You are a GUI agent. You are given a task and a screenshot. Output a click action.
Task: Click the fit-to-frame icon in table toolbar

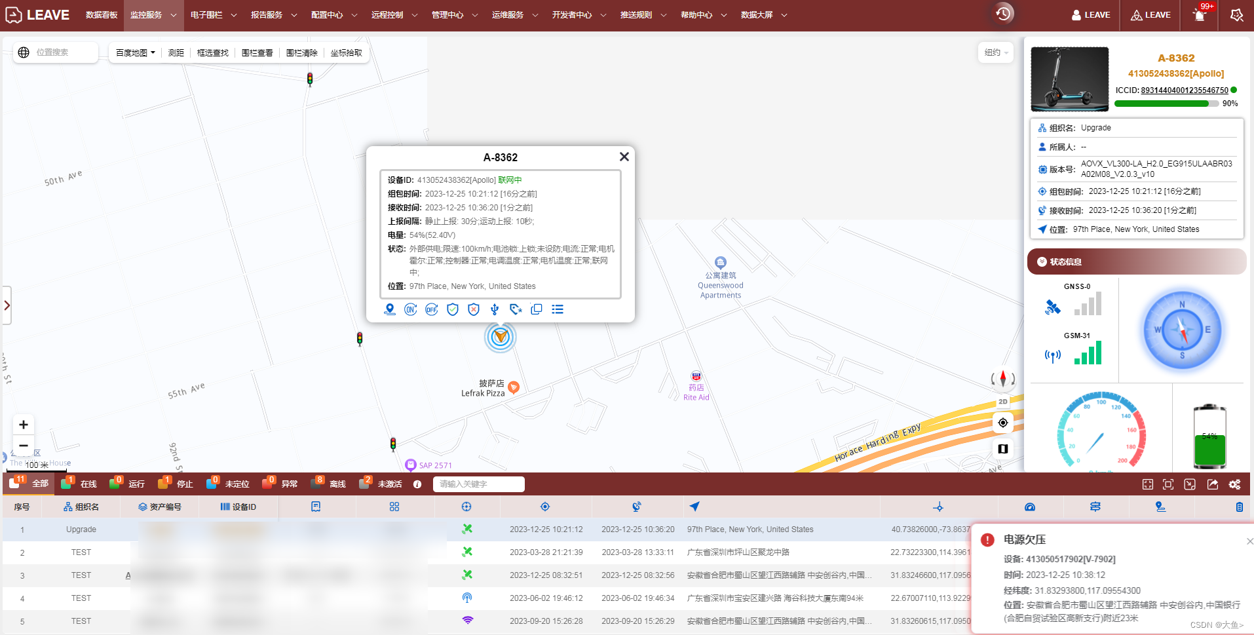pos(1168,484)
